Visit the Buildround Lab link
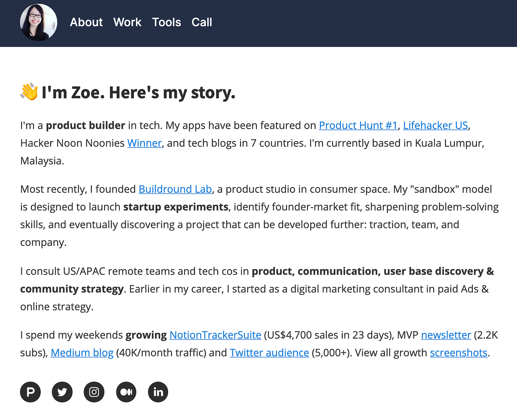Screen dimensions: 517x415 click(x=175, y=189)
